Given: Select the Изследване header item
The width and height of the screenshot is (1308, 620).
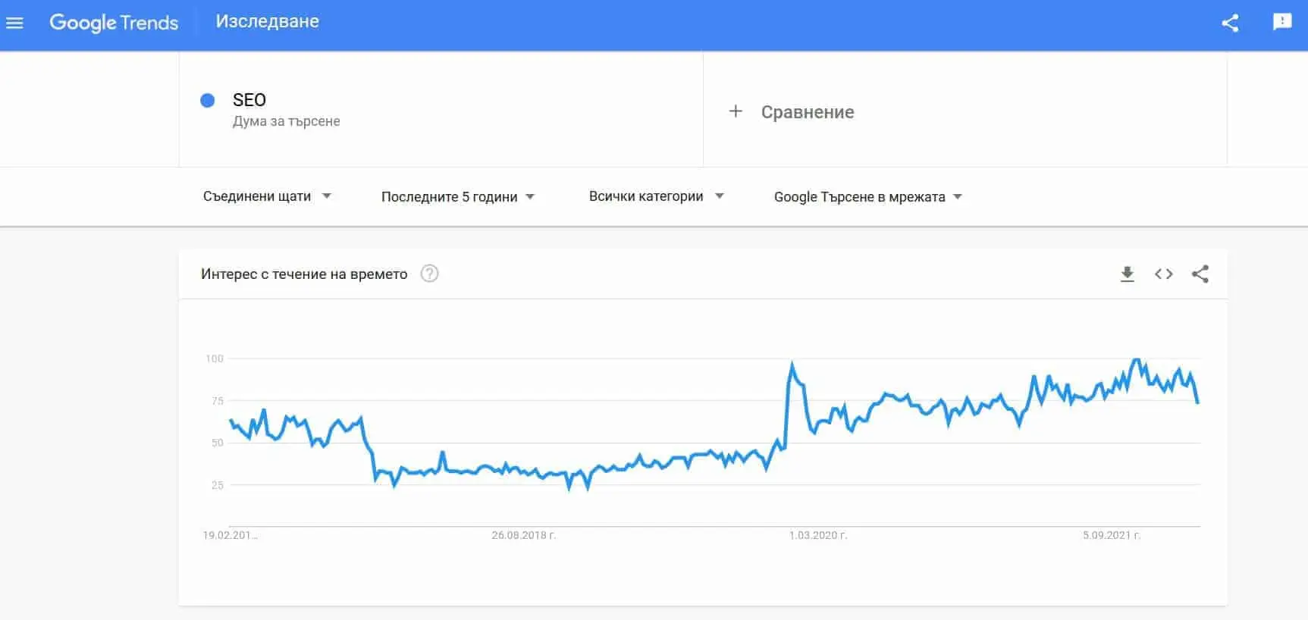Looking at the screenshot, I should coord(267,22).
